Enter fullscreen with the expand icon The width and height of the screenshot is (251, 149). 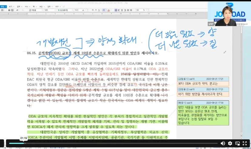click(x=245, y=143)
